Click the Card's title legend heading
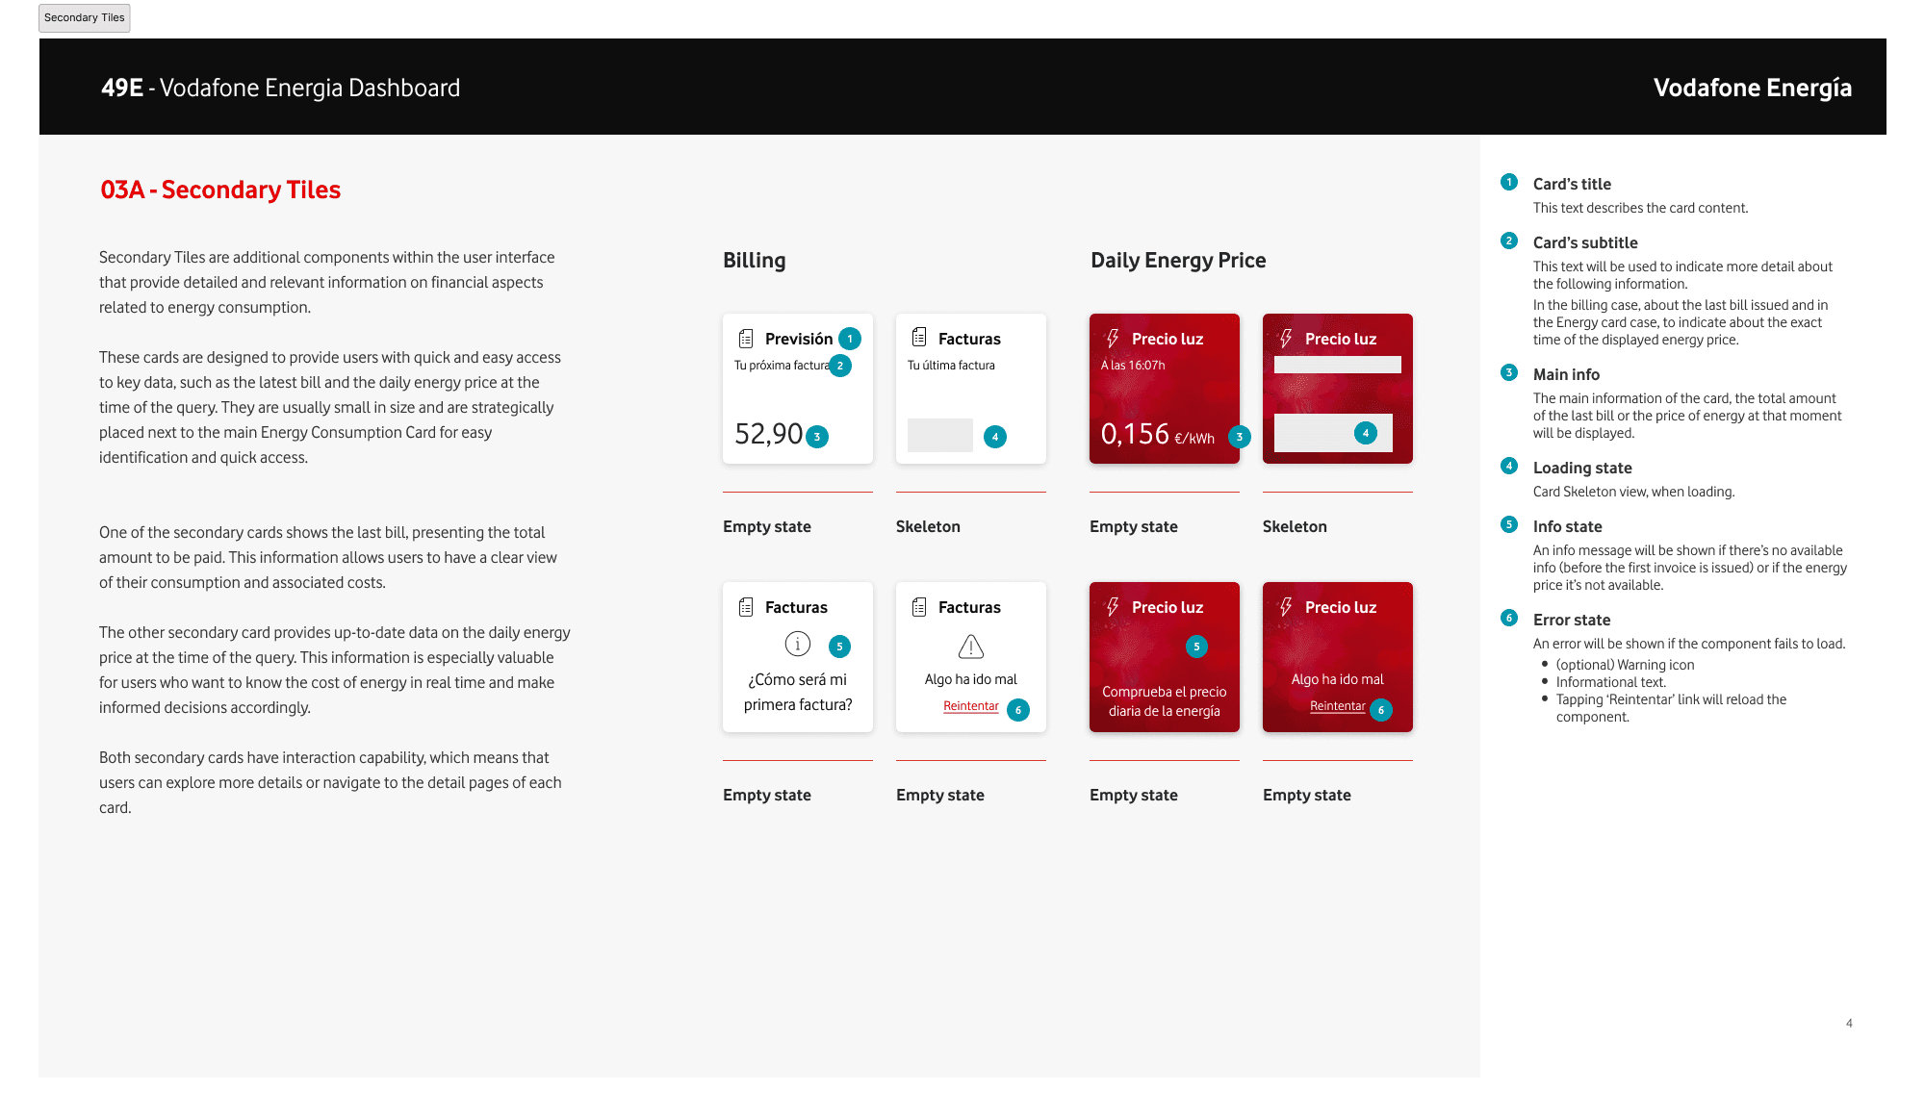 [1572, 184]
